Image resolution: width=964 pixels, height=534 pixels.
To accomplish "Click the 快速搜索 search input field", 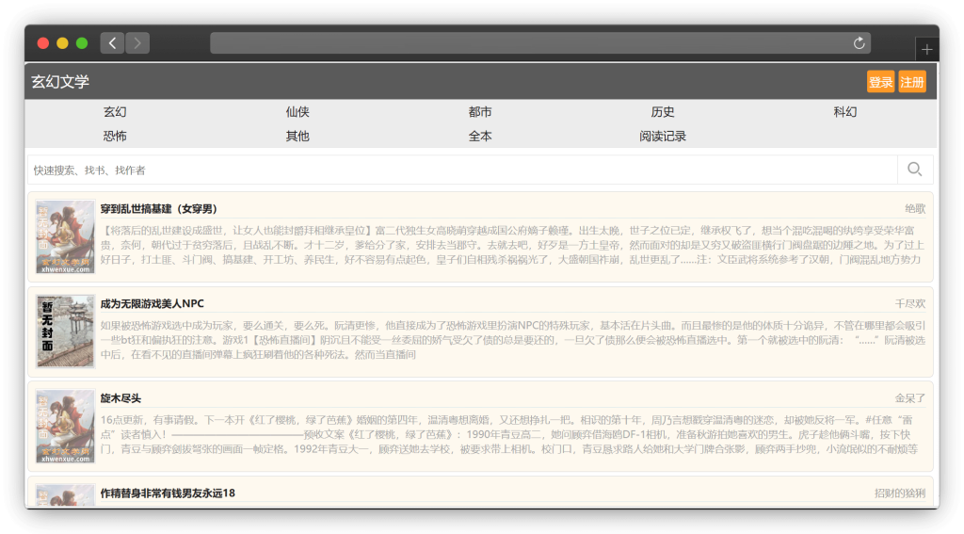I will (x=462, y=170).
